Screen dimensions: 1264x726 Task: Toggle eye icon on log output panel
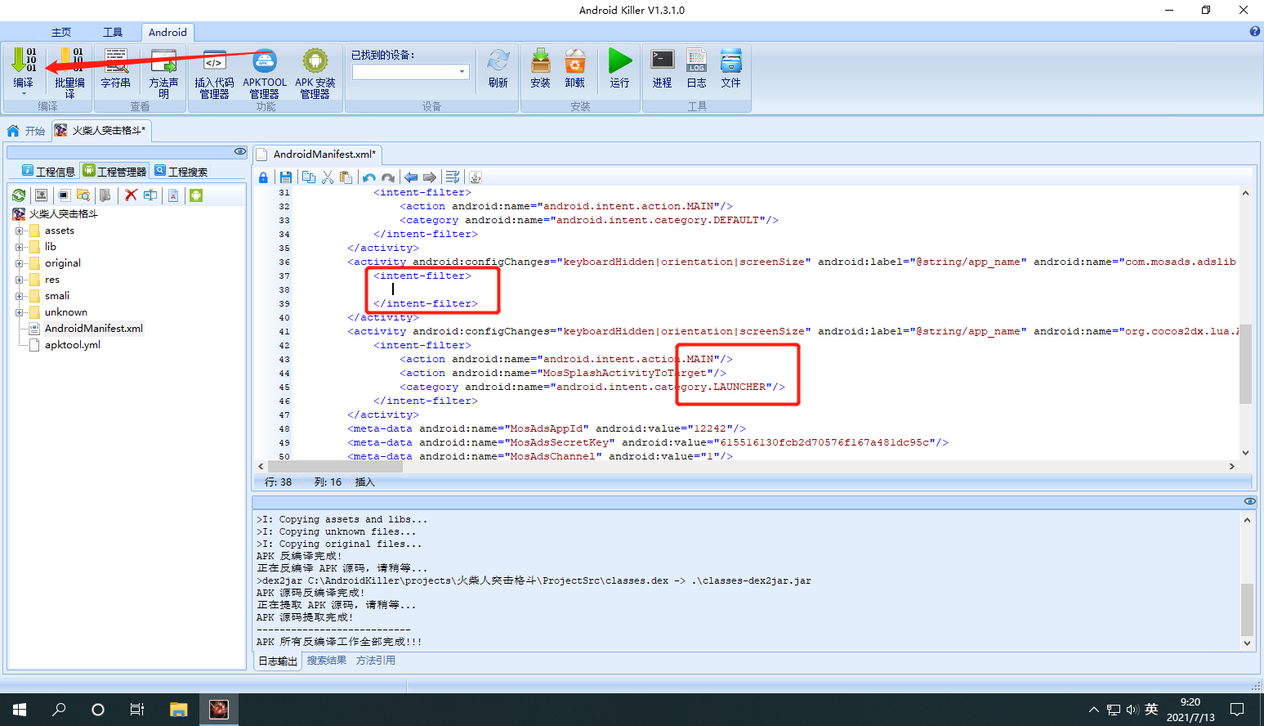click(1249, 501)
